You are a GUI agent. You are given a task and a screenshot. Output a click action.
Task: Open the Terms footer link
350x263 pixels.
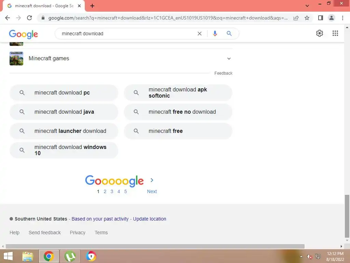pyautogui.click(x=101, y=233)
